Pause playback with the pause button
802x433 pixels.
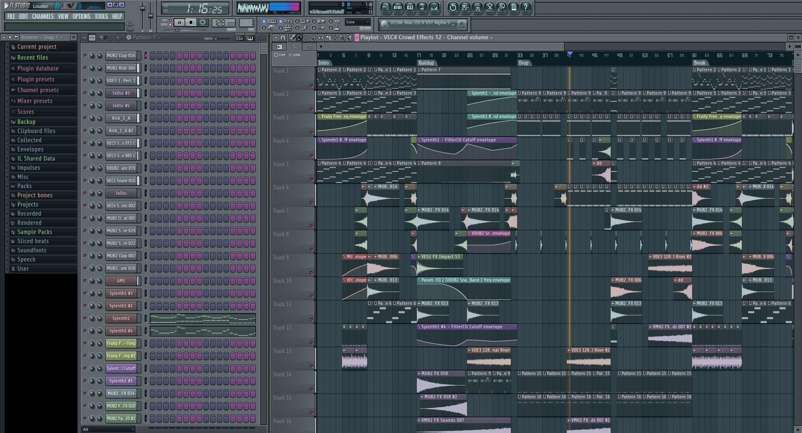(x=179, y=23)
